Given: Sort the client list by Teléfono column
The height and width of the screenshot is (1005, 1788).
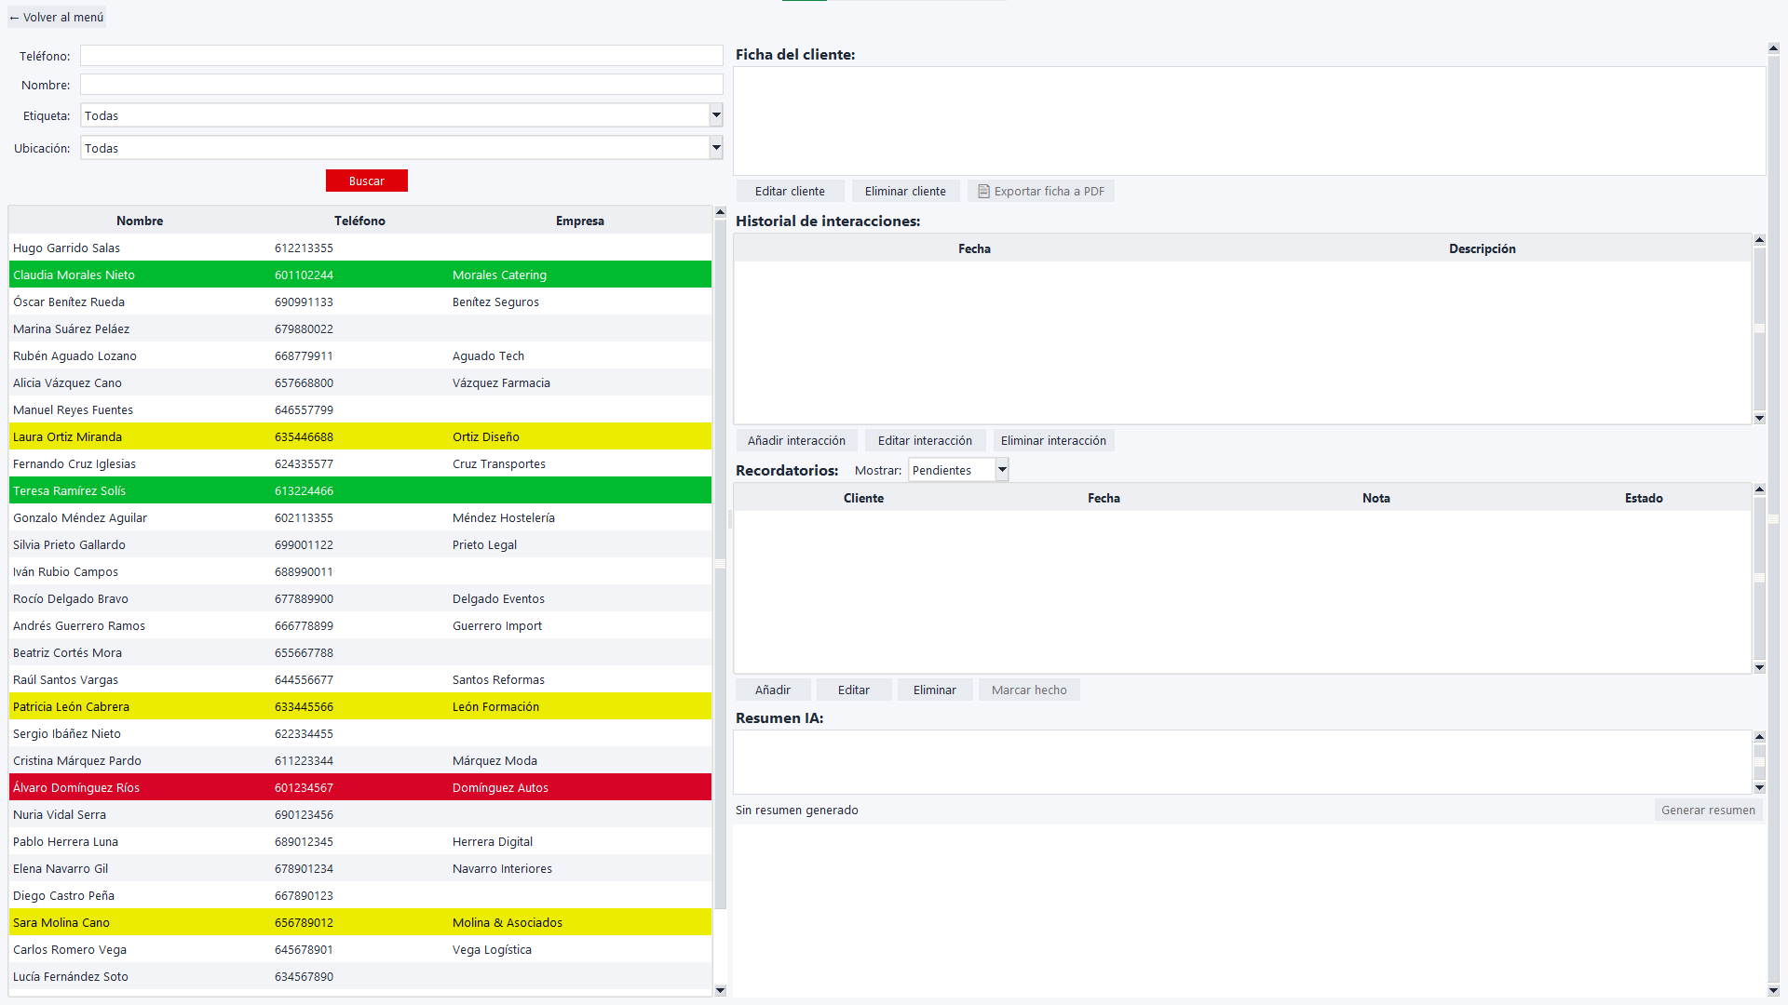Looking at the screenshot, I should click(x=359, y=221).
